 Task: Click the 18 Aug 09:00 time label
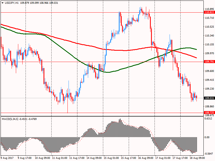(x=197, y=158)
